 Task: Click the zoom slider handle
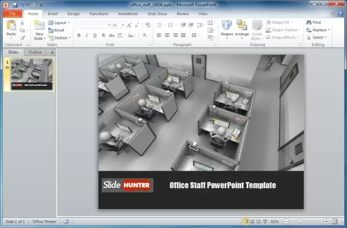pos(299,221)
